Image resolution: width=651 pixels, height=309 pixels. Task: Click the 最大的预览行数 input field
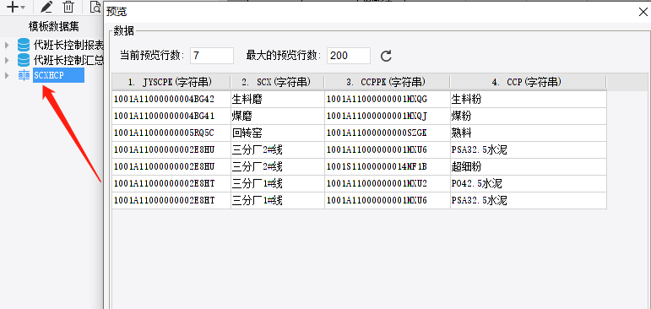tap(349, 56)
